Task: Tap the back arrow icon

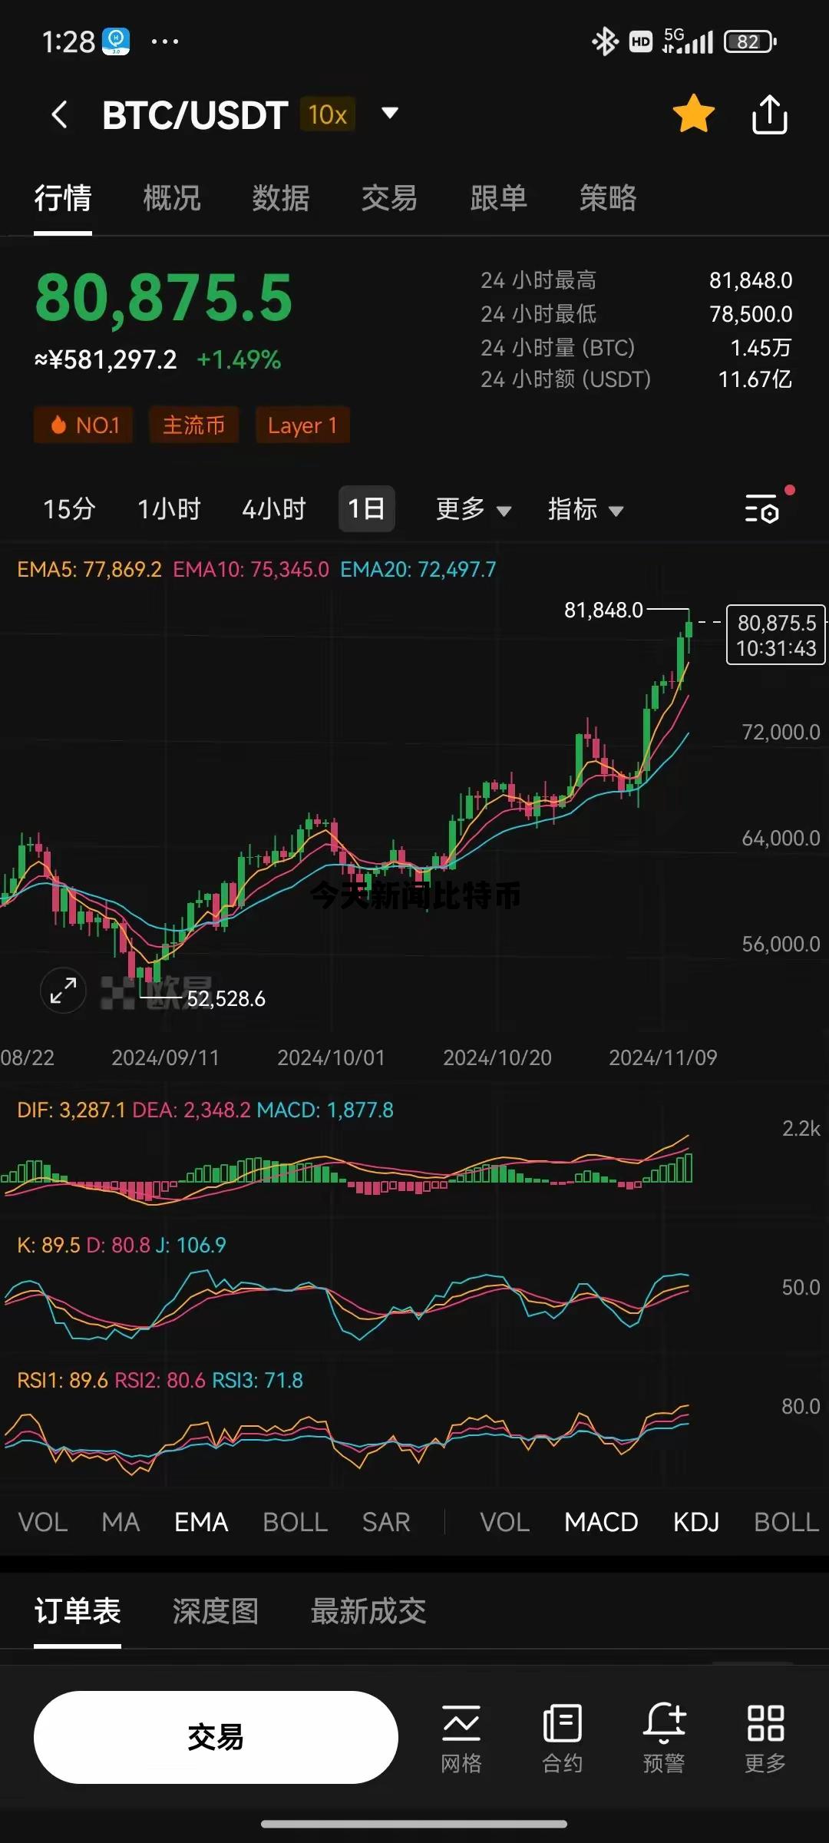Action: click(60, 115)
